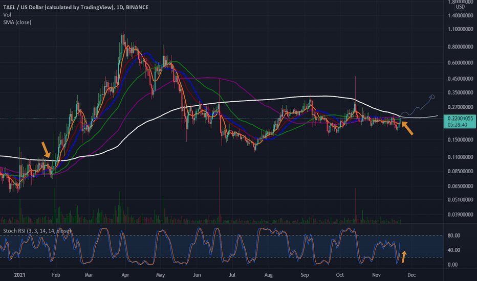477x281 pixels.
Task: Click the Stoch RSI 0.00 level label
Action: [x=452, y=265]
